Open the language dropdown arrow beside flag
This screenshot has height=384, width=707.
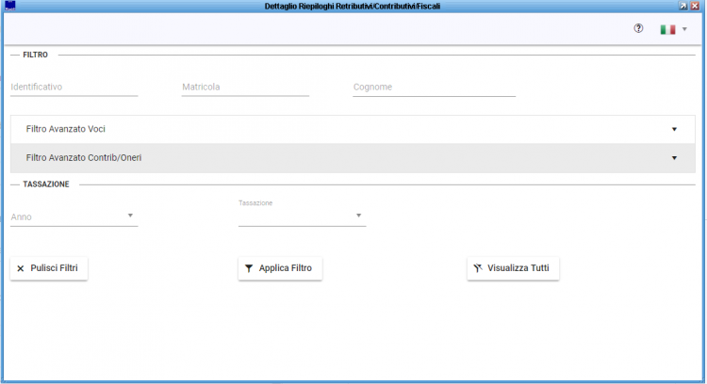pos(684,29)
